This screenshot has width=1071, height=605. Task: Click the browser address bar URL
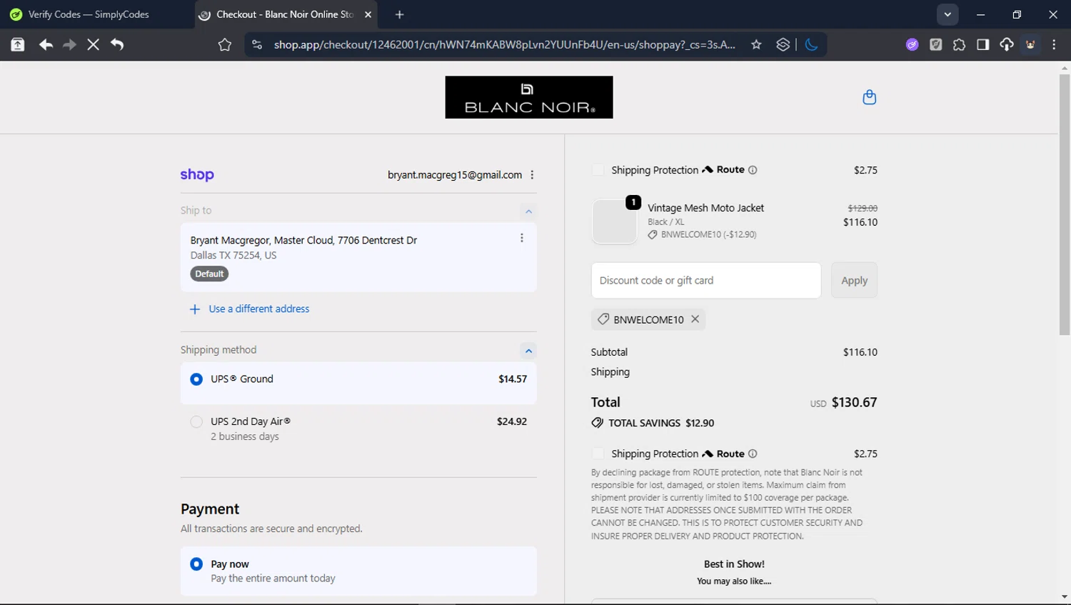pyautogui.click(x=504, y=44)
